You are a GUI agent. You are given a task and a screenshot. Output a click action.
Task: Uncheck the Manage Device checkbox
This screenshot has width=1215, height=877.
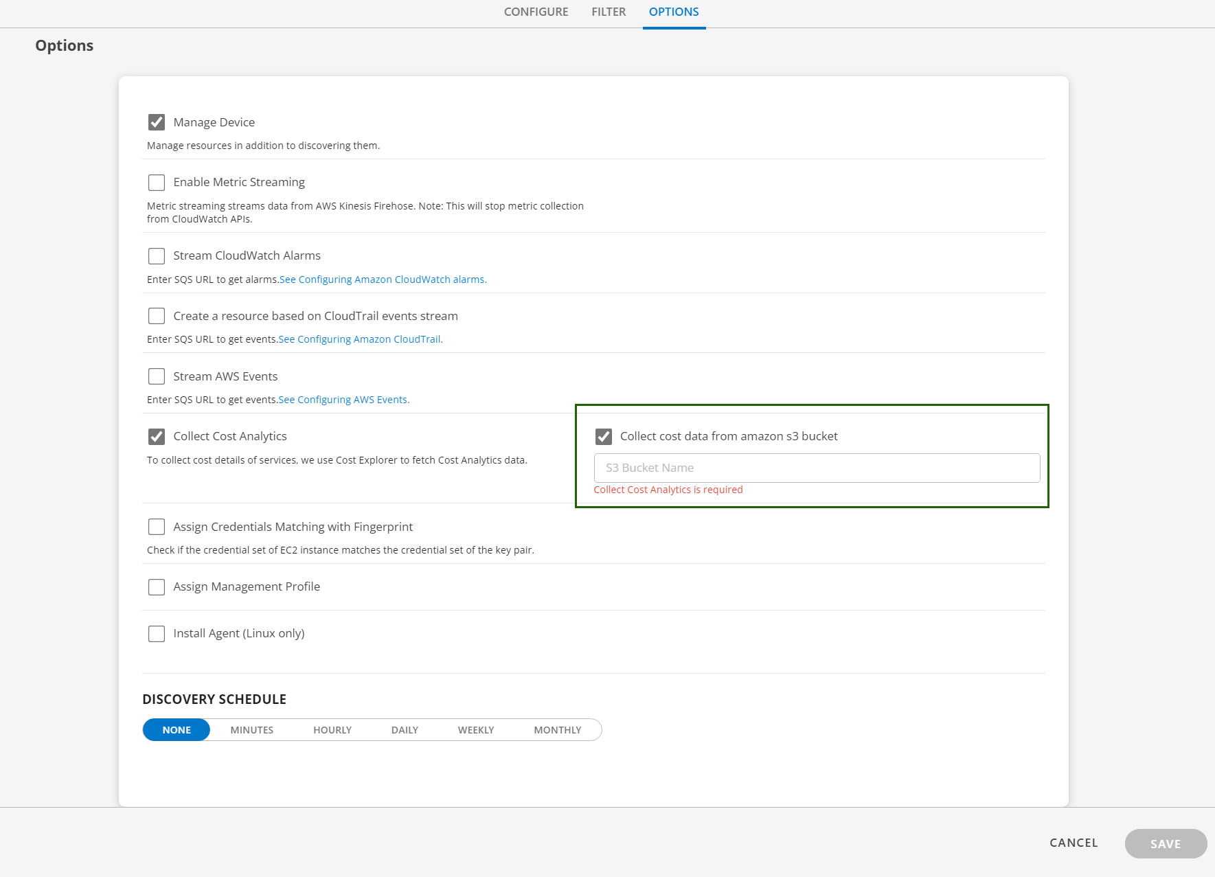pos(157,122)
